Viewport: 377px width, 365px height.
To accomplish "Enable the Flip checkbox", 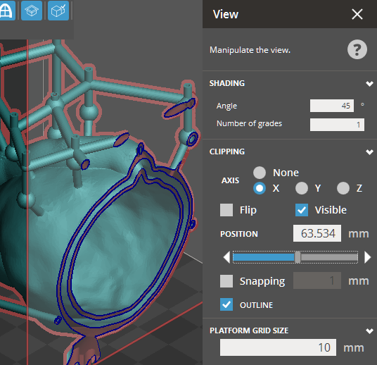I will coord(226,210).
